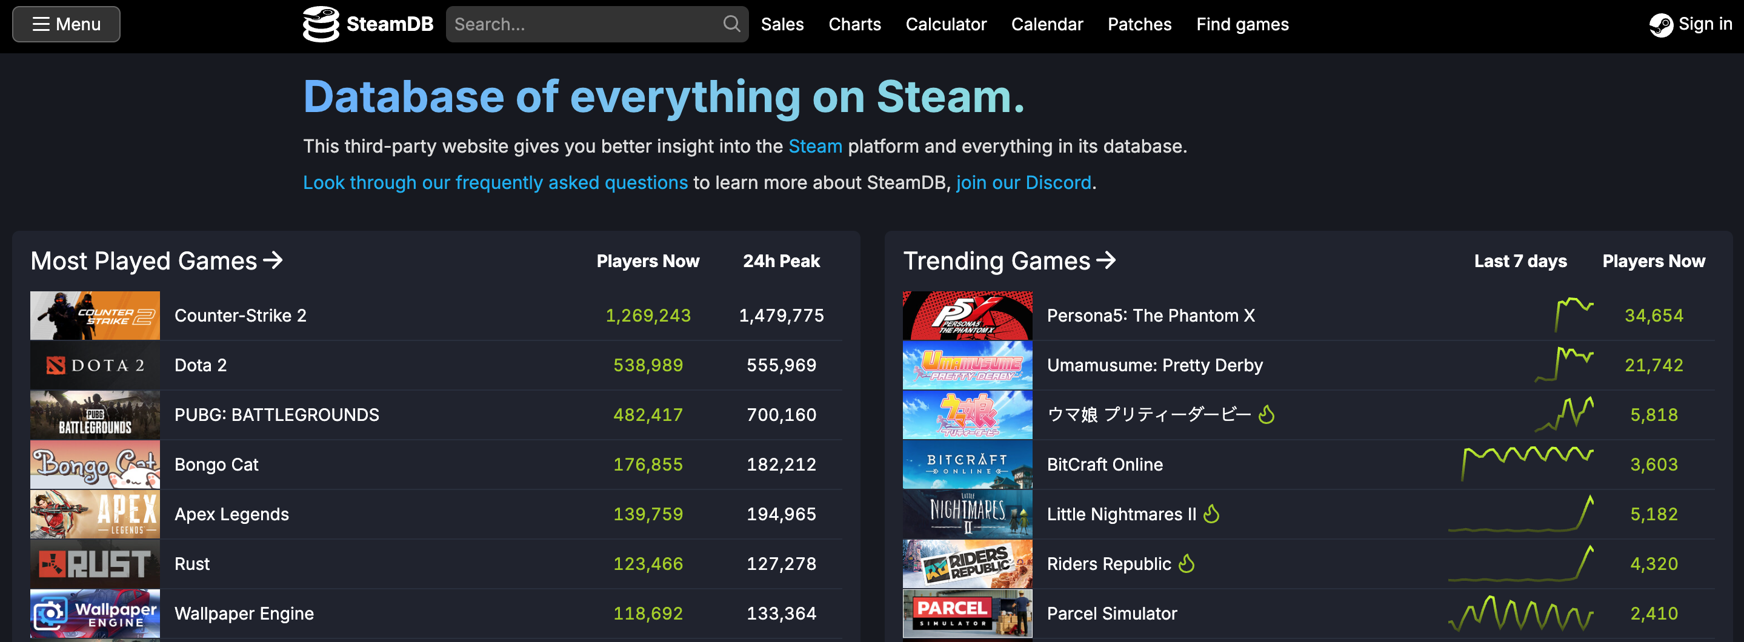Viewport: 1744px width, 642px height.
Task: Open Umamusume: Pretty Derby game name
Action: (1155, 365)
